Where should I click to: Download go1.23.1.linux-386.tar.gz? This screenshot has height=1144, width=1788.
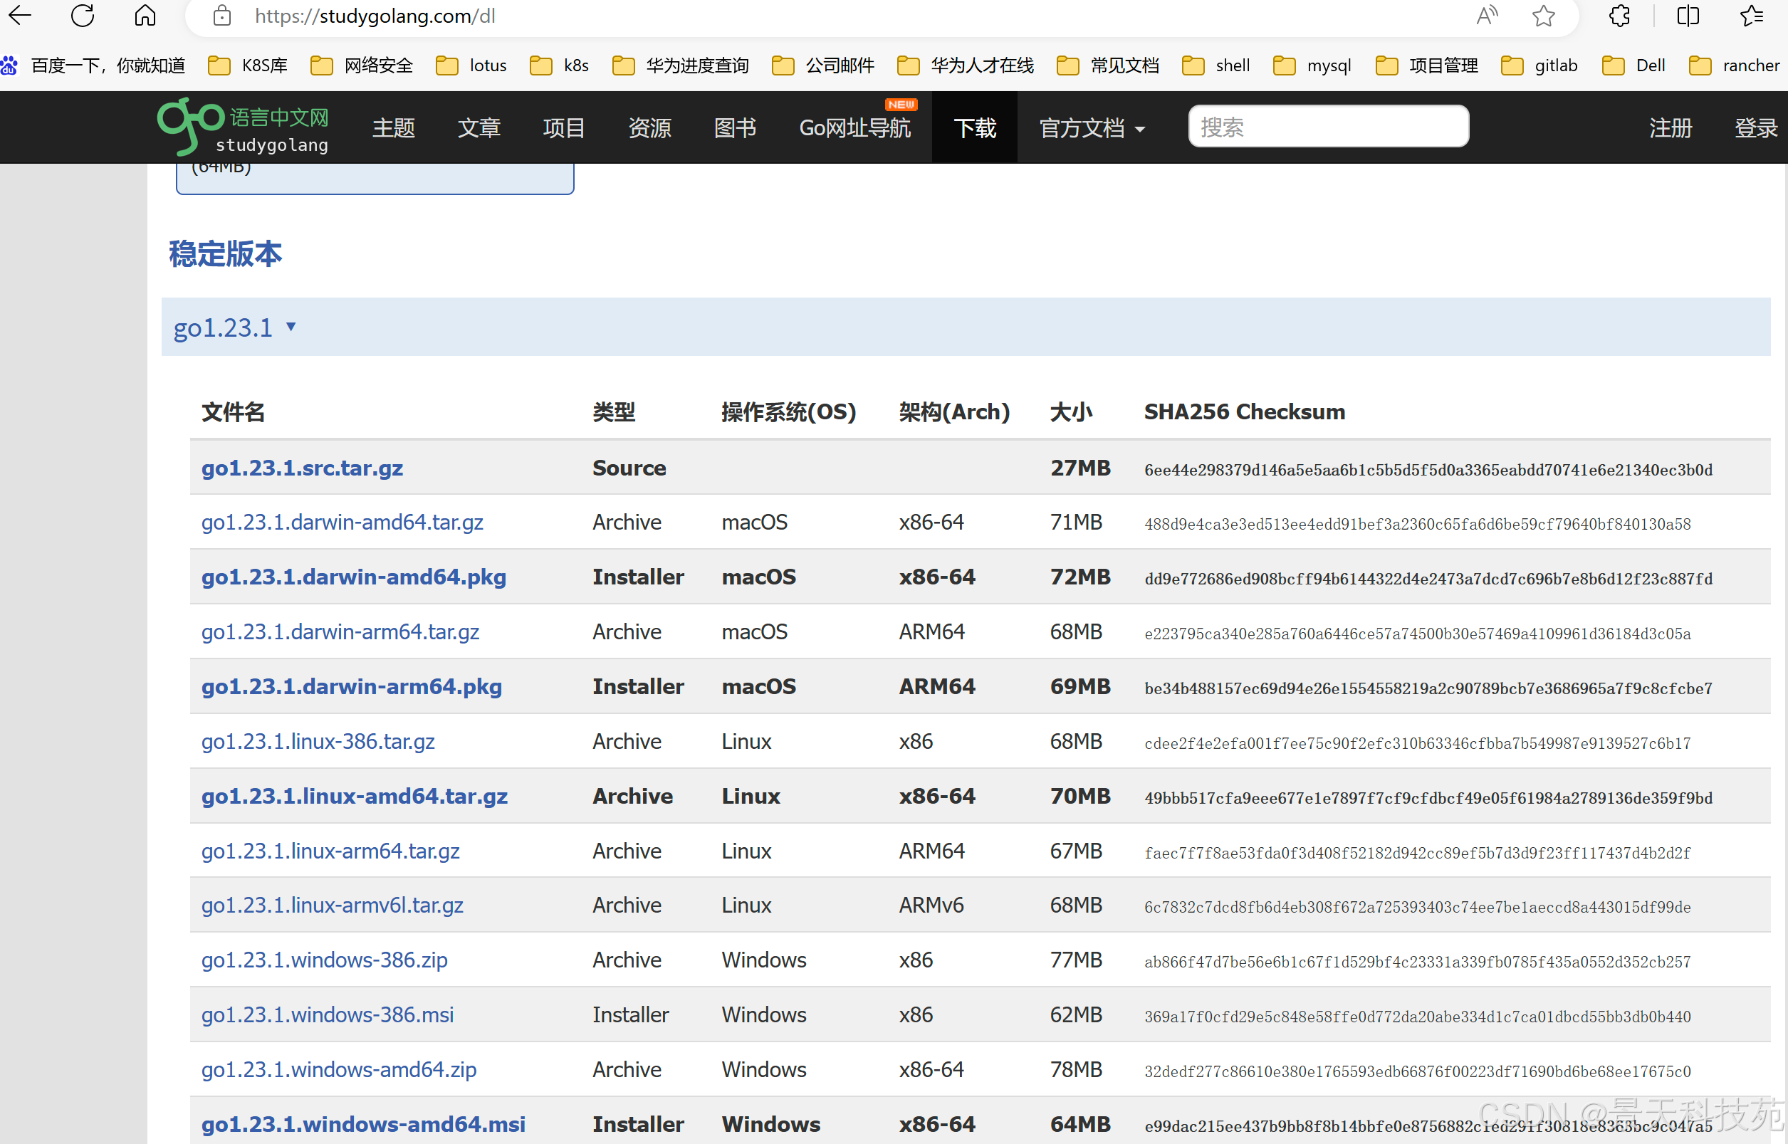point(318,741)
